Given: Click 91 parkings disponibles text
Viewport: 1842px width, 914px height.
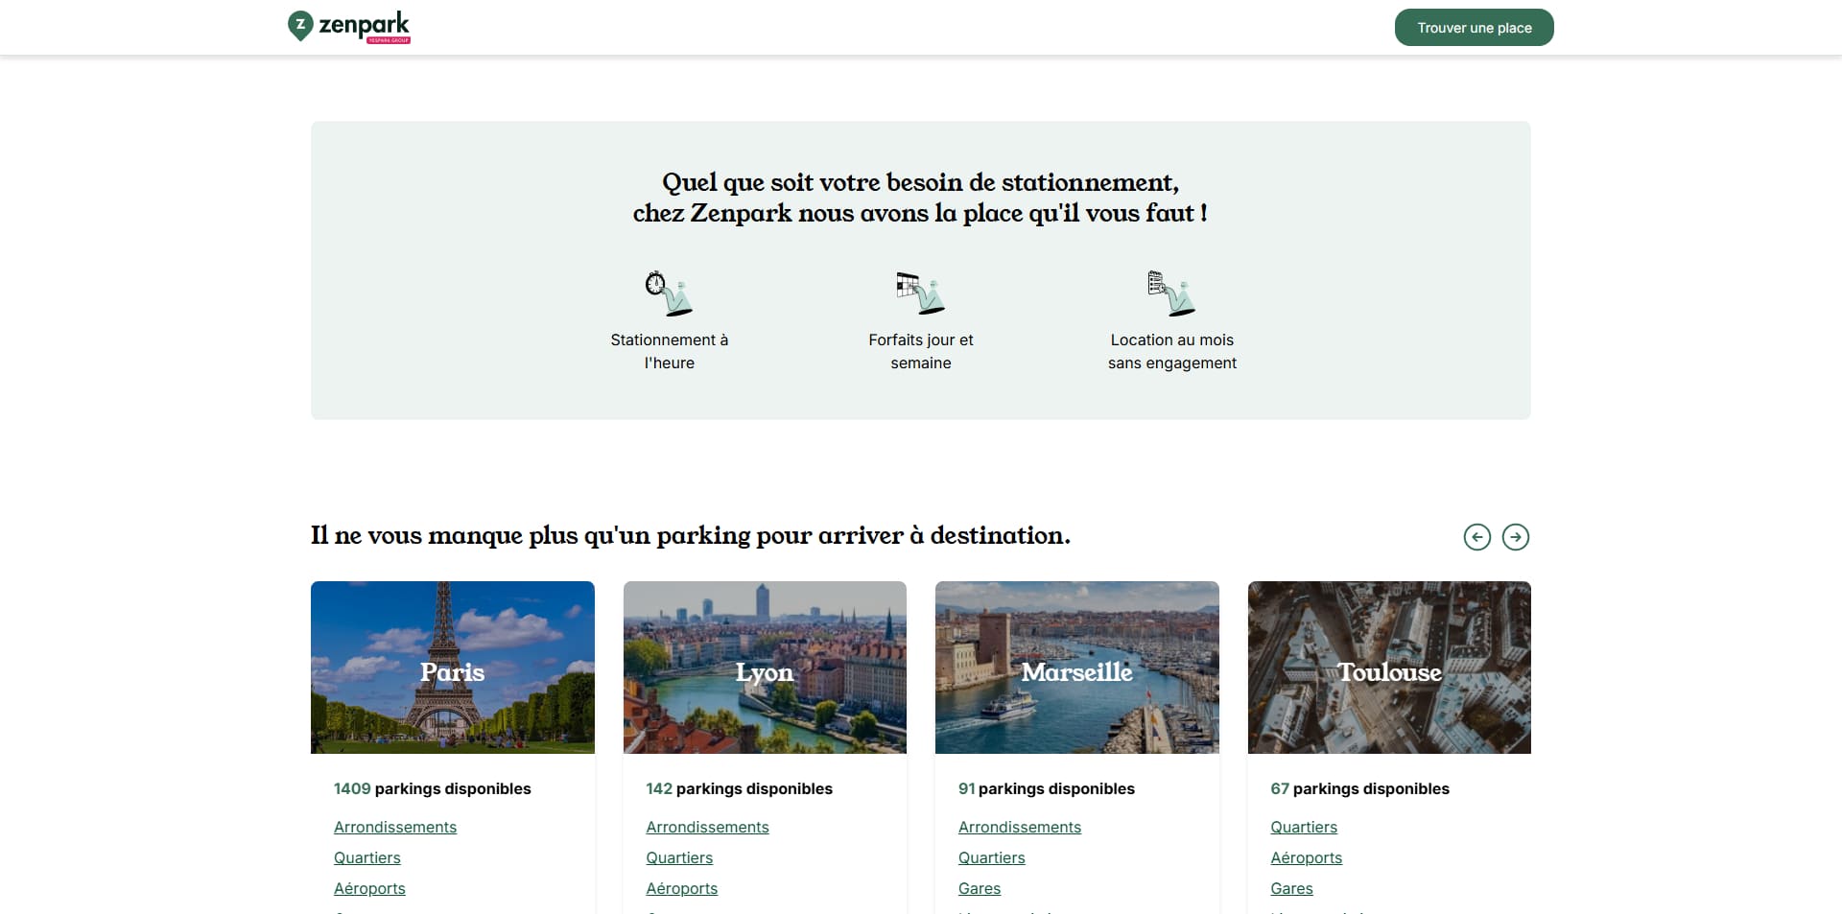Looking at the screenshot, I should (1047, 788).
